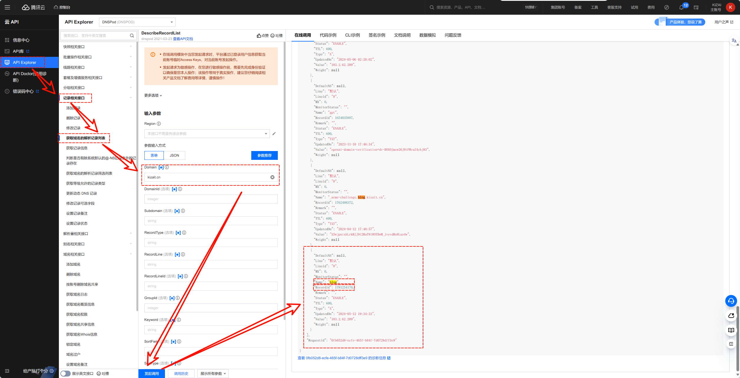Click the 用户之声 link

point(724,22)
